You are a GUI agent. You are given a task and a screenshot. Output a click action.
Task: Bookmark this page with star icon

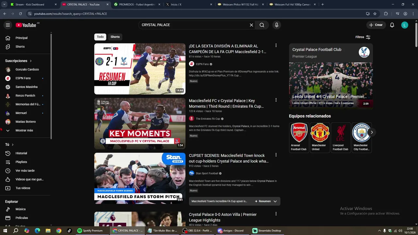pyautogui.click(x=375, y=14)
